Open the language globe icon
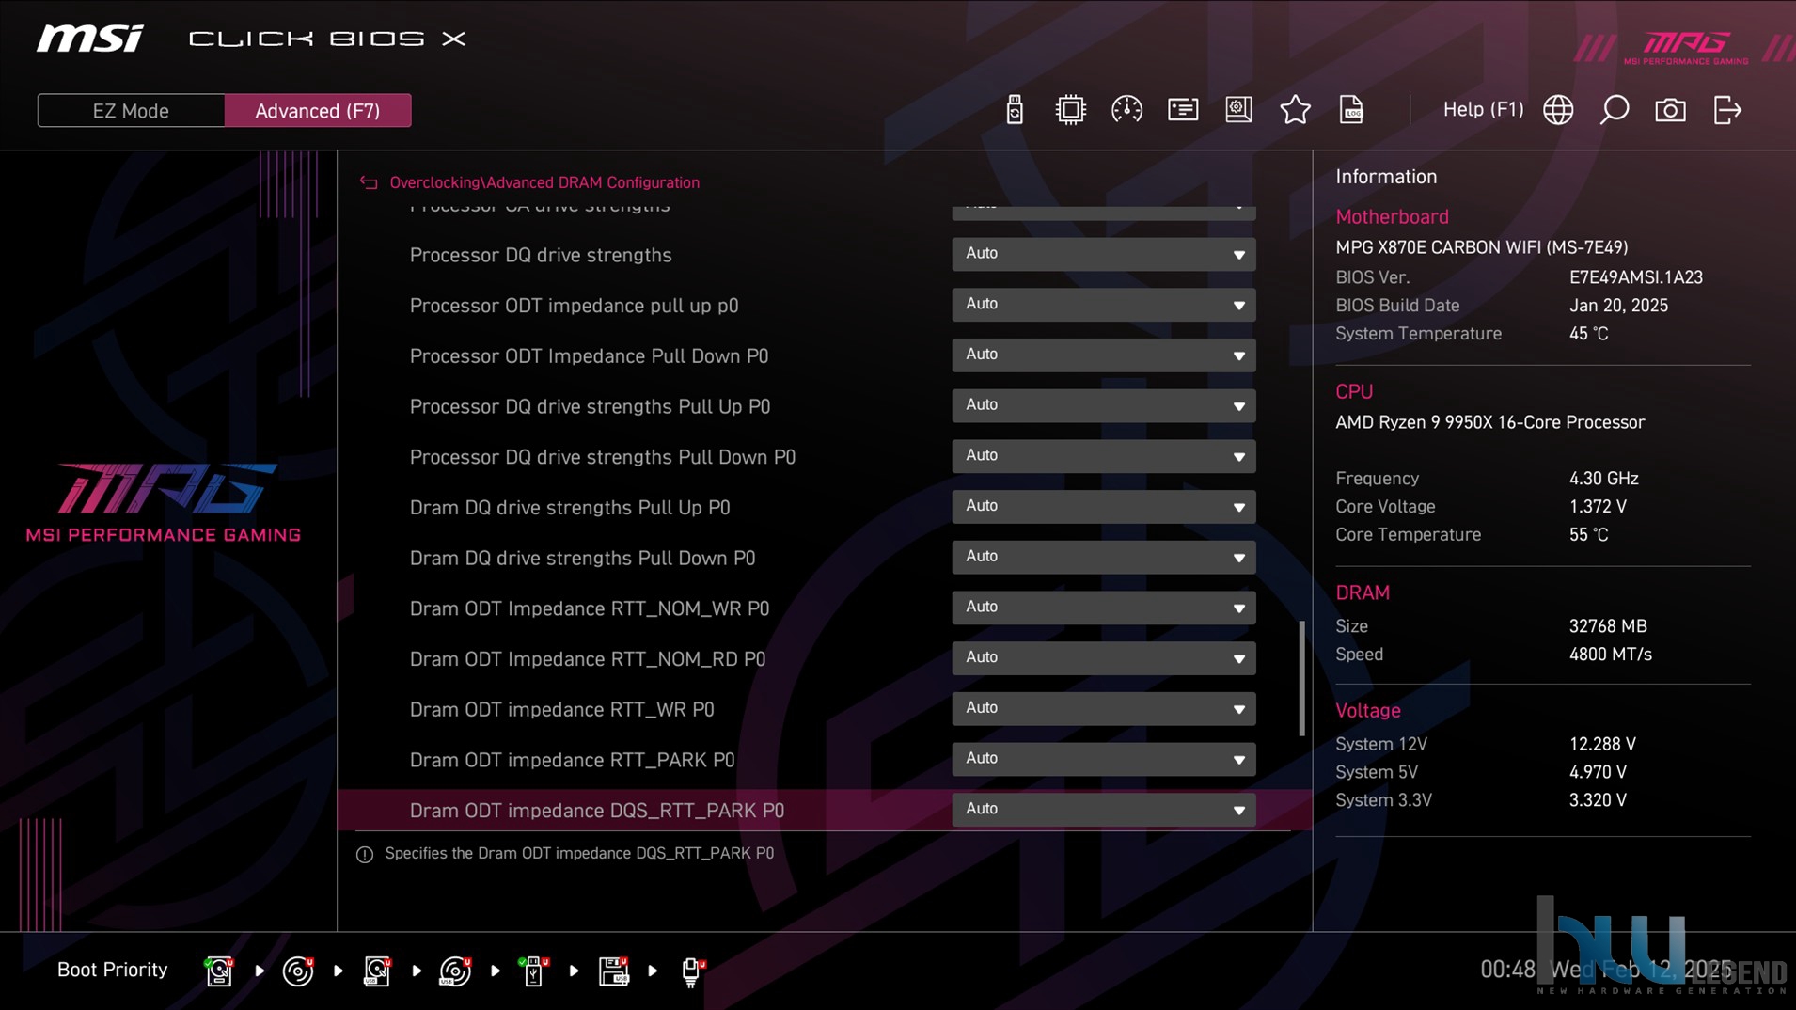This screenshot has width=1796, height=1010. (x=1558, y=110)
